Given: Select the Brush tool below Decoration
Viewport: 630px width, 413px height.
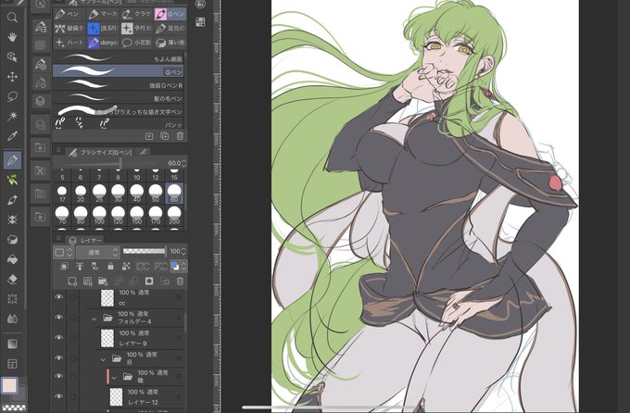Looking at the screenshot, I should tap(12, 200).
